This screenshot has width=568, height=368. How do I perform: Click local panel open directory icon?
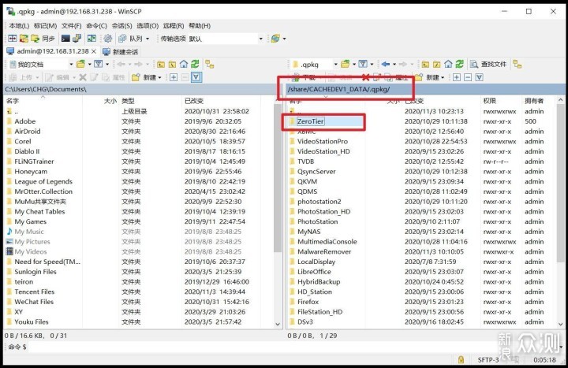tap(80, 65)
